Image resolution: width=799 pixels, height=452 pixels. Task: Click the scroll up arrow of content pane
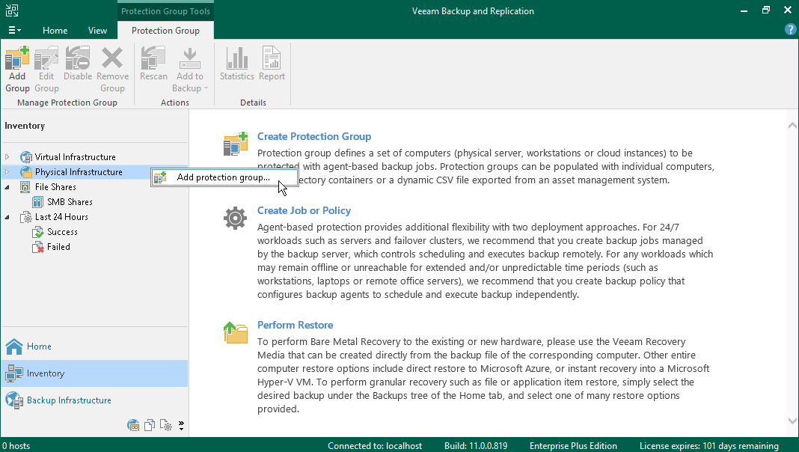point(792,126)
